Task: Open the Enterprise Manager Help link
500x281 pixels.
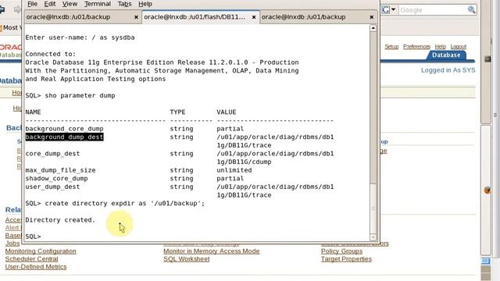Action: coord(441,47)
